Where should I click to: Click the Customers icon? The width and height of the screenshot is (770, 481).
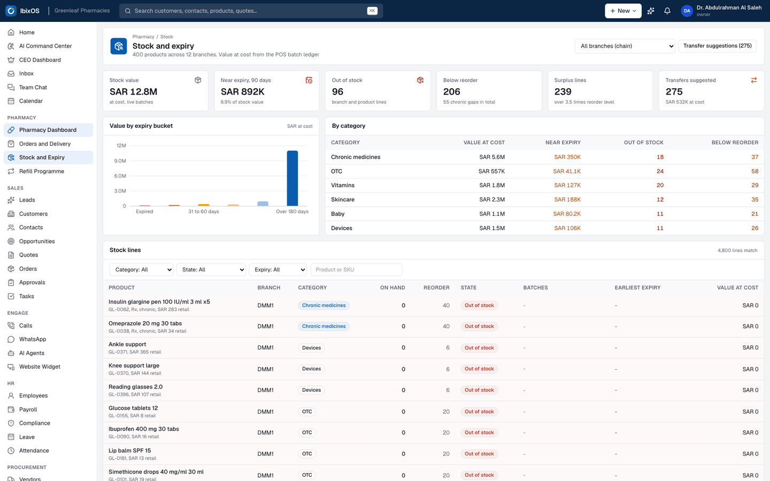pyautogui.click(x=11, y=214)
